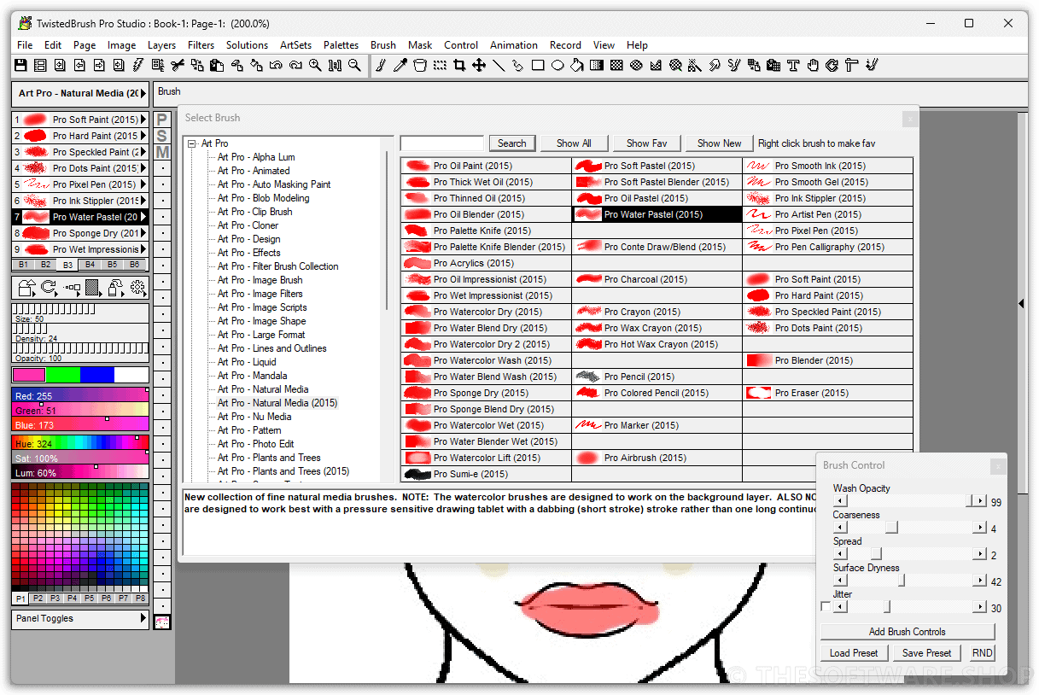
Task: Open the Palettes menu
Action: (x=341, y=45)
